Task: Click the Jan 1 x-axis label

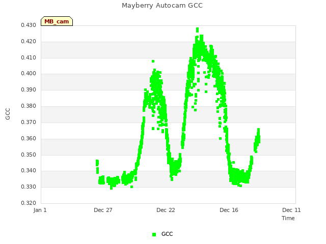Action: [x=40, y=210]
